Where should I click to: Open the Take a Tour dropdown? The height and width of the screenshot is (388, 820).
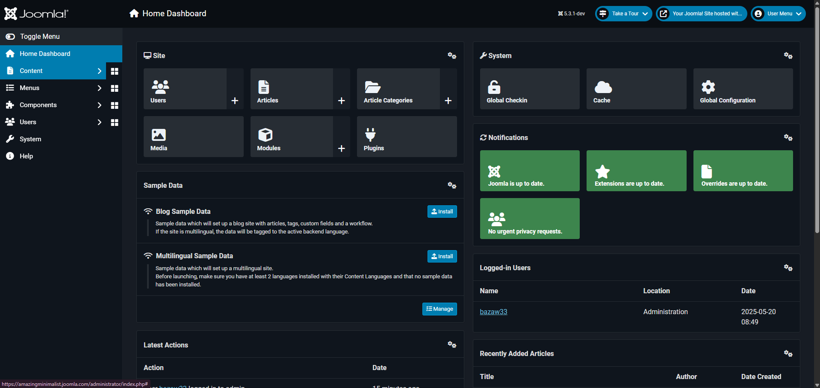(624, 14)
